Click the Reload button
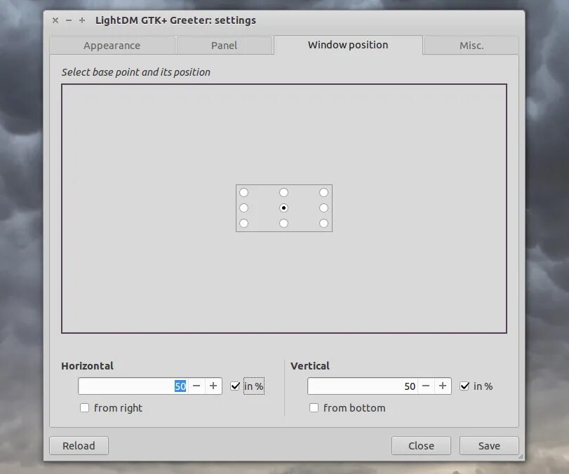569x474 pixels. coord(79,446)
